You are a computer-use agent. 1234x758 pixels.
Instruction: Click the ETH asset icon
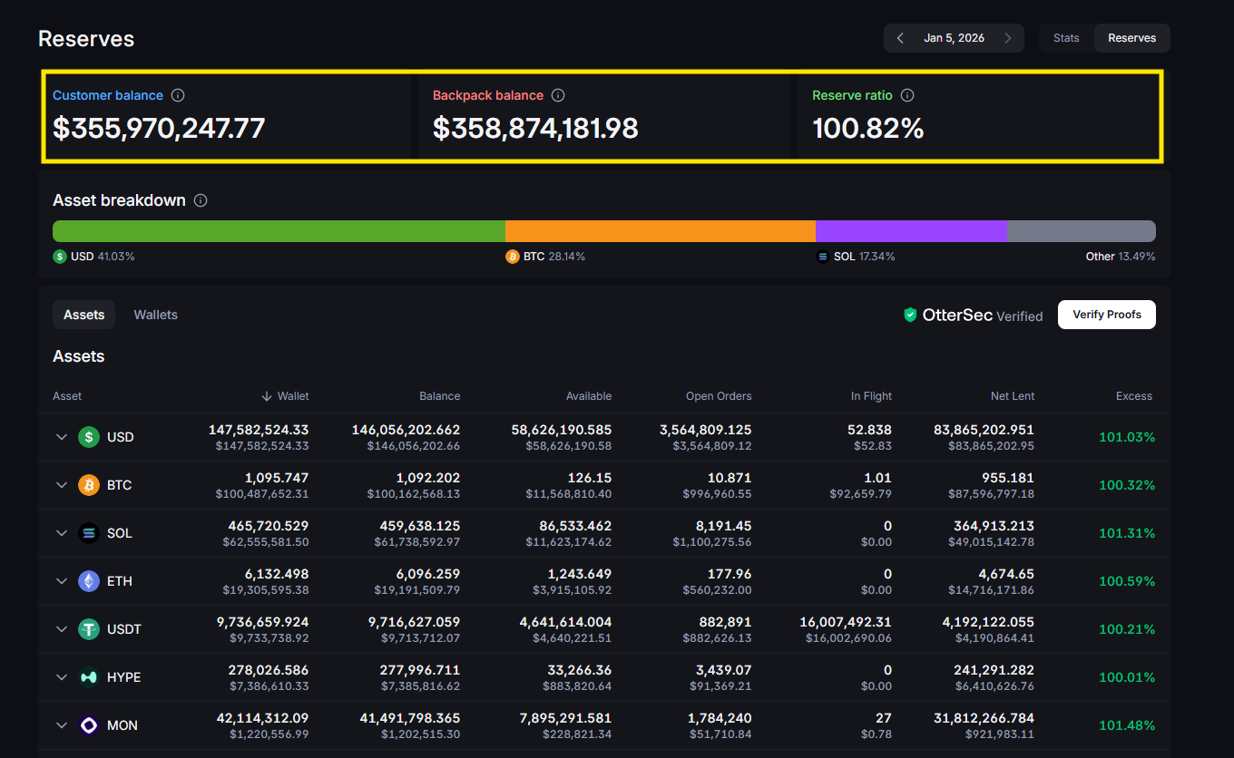pyautogui.click(x=88, y=581)
